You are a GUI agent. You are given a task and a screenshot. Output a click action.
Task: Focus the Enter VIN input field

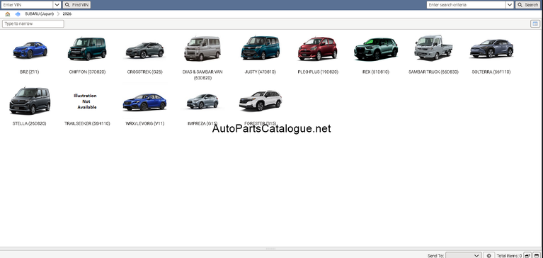click(x=27, y=5)
